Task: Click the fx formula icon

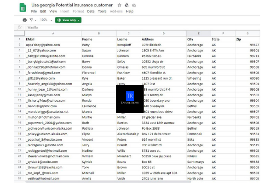Action: click(19, 27)
